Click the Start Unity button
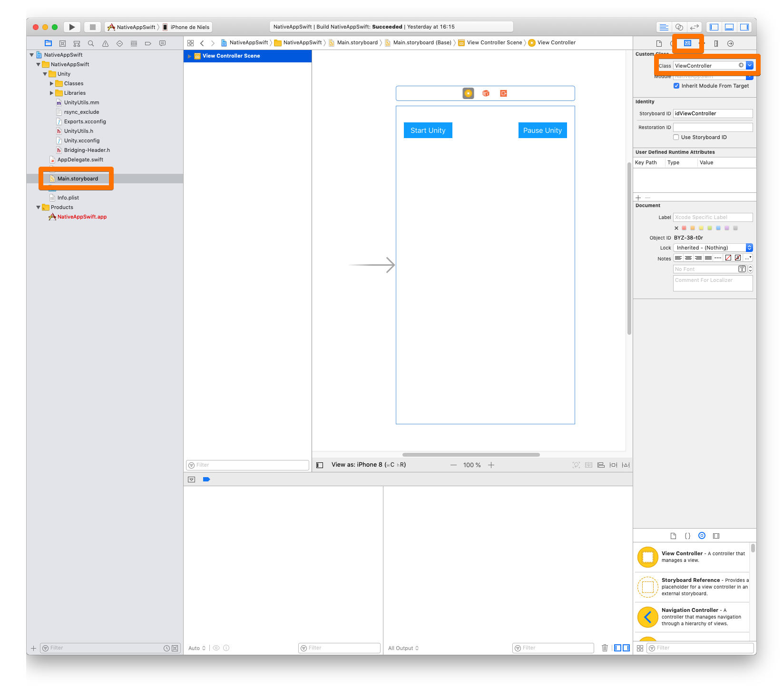This screenshot has width=783, height=690. (x=428, y=130)
